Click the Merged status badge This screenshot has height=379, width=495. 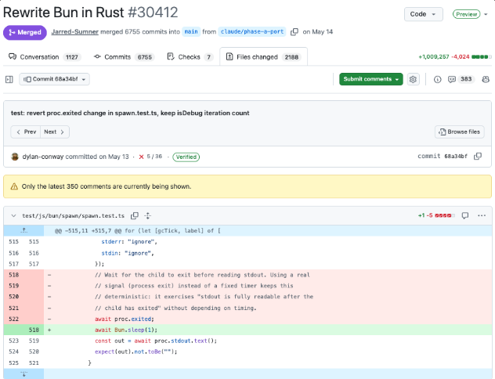(x=25, y=33)
